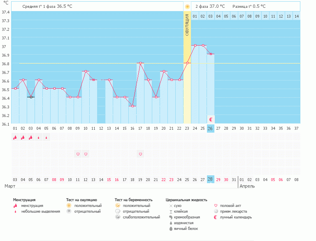Click the отрицательный ovulation test legend icon

pyautogui.click(x=69, y=211)
